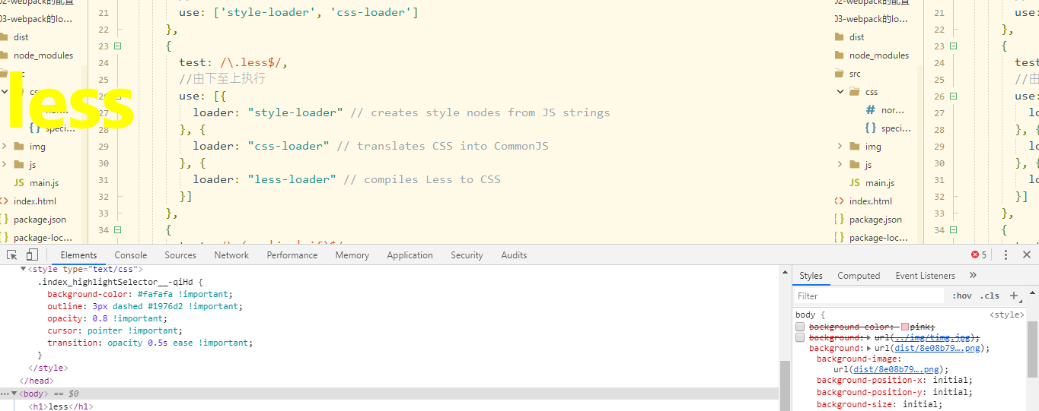
Task: Click the ellipsis beside the body element
Action: tap(5, 394)
